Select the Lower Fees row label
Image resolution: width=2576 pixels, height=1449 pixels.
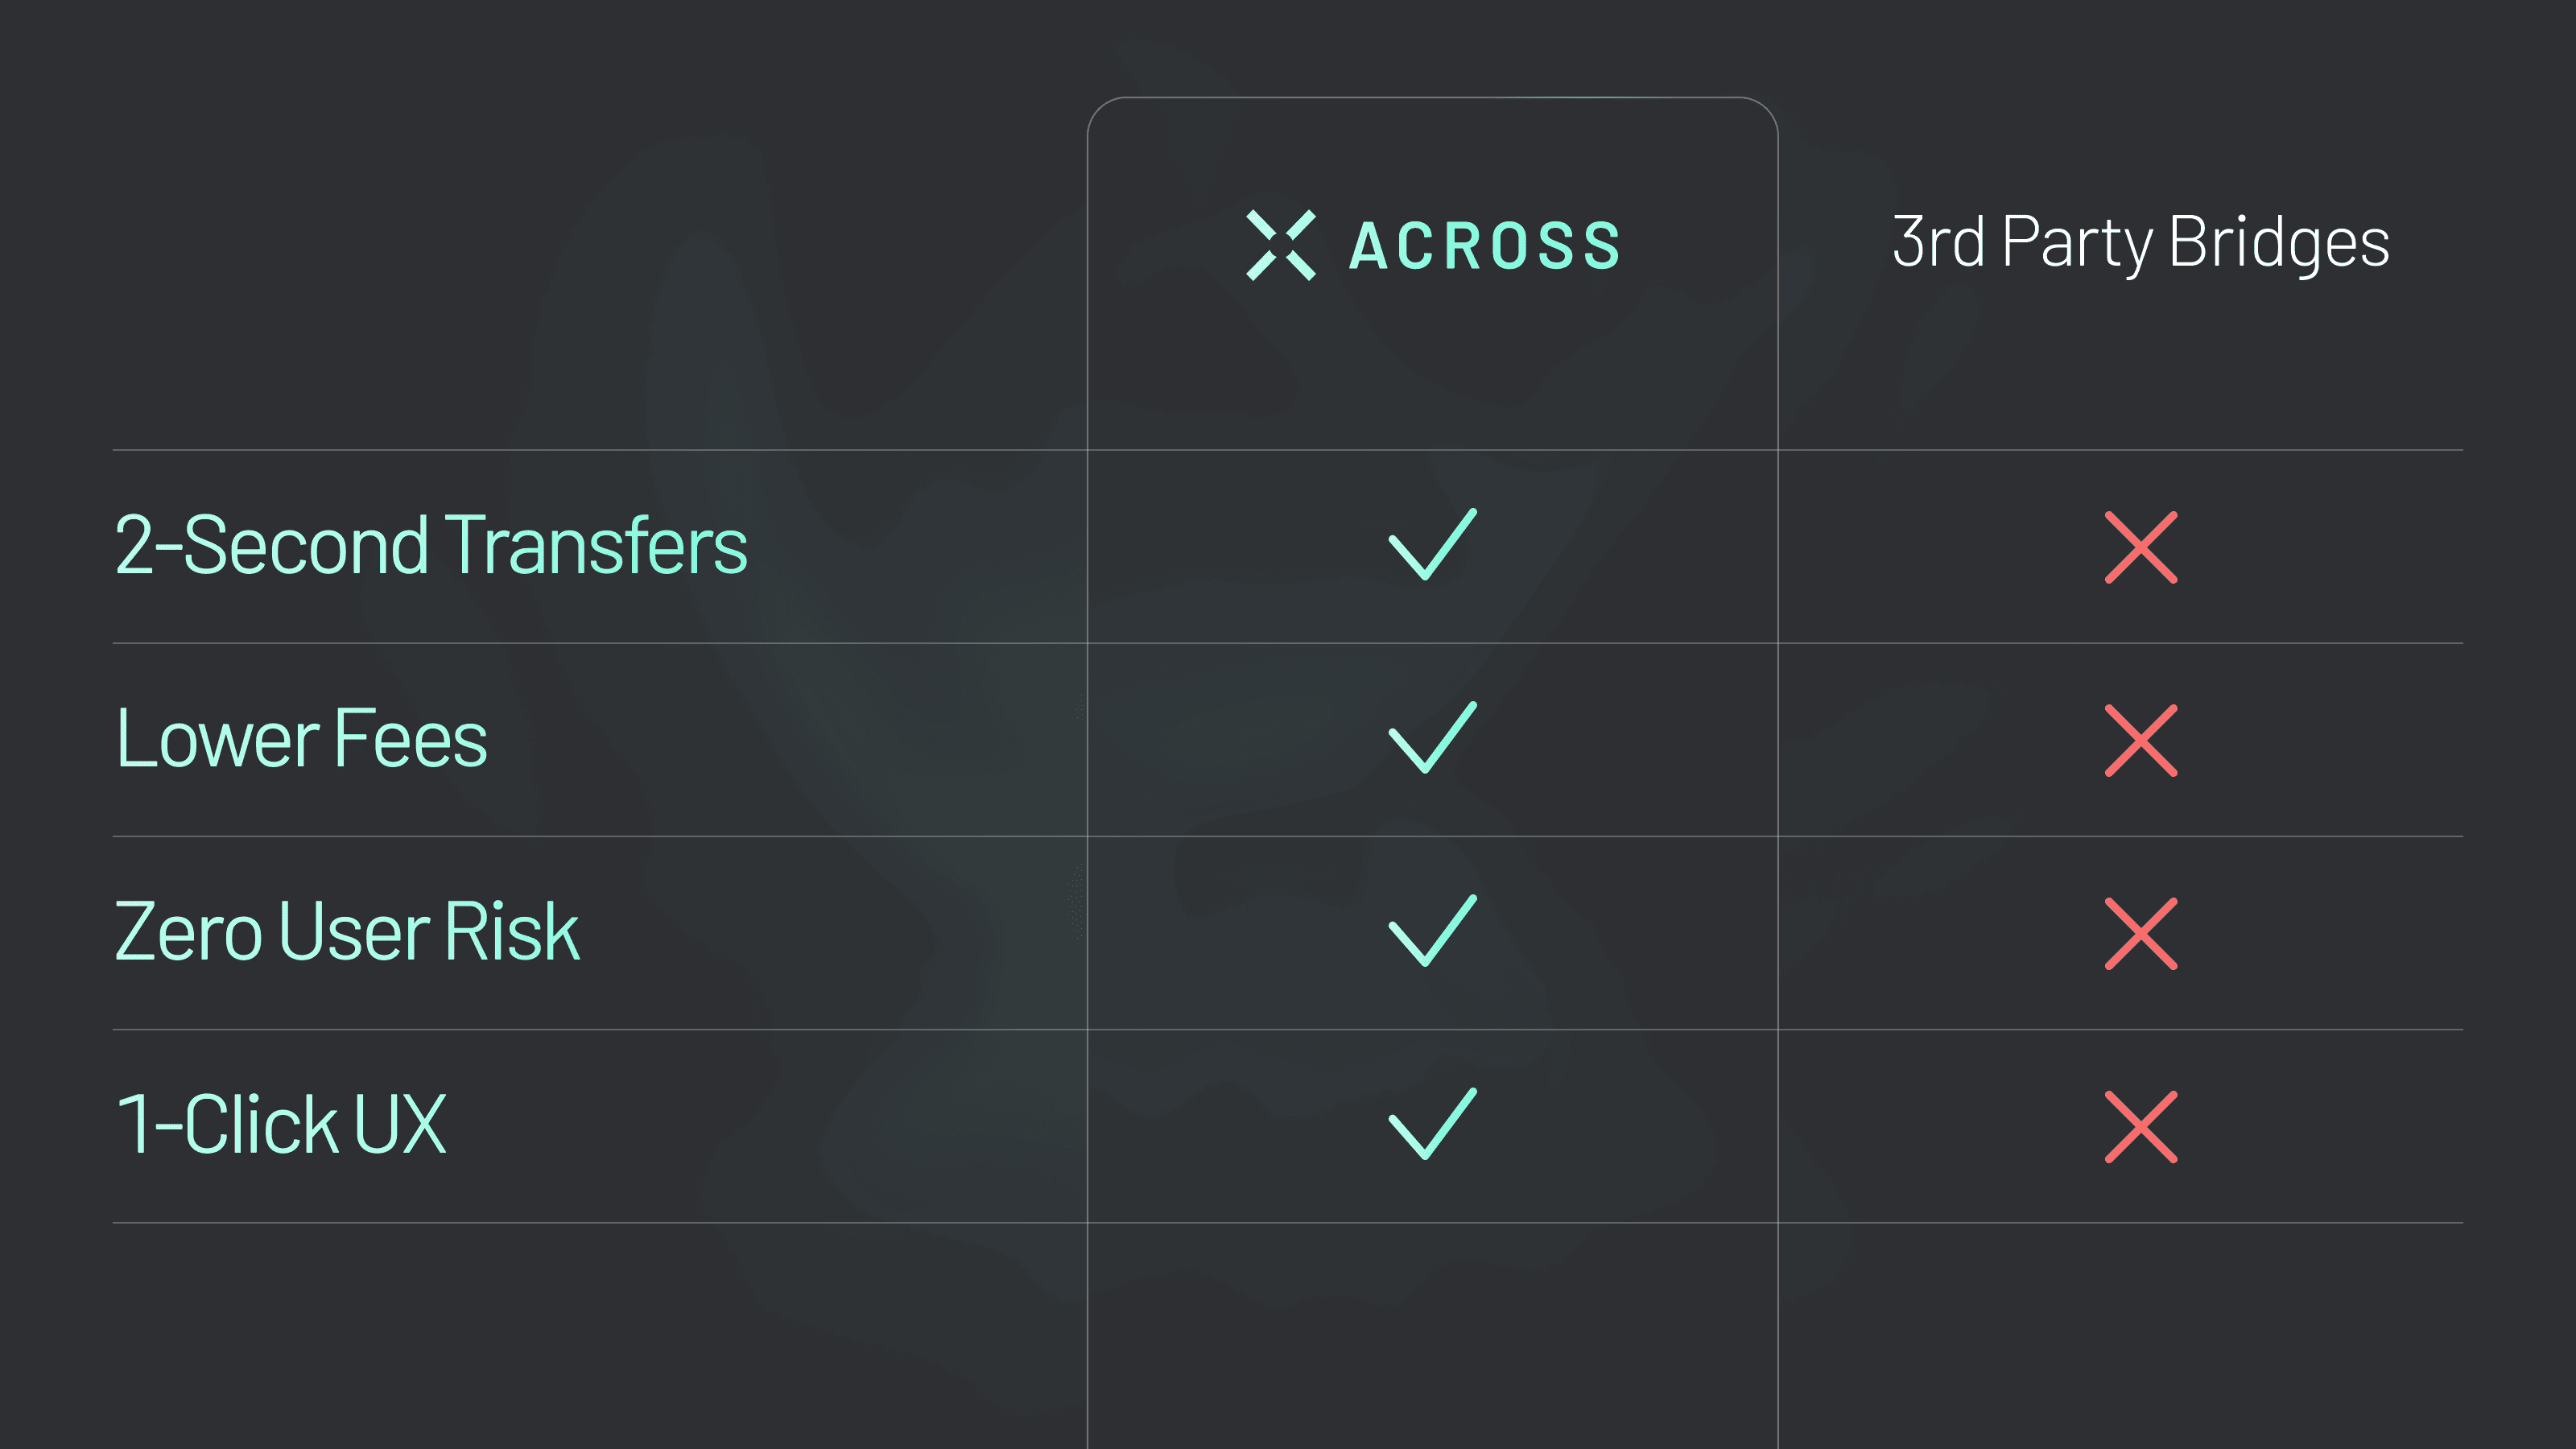(301, 739)
